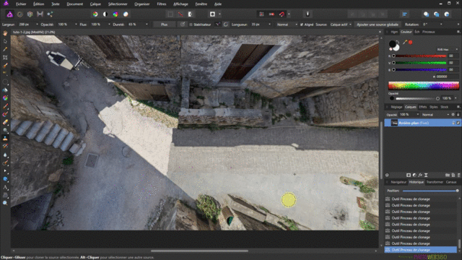Click the Plus button
The height and width of the screenshot is (260, 462).
(x=164, y=25)
